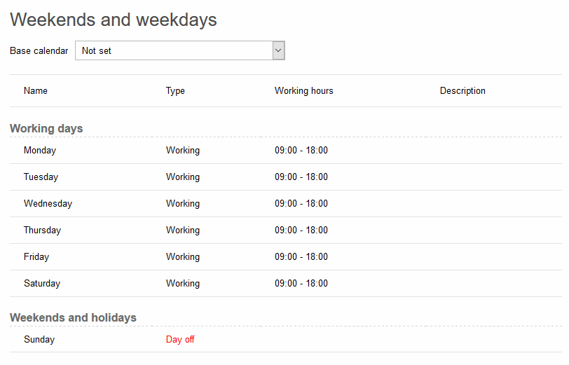Select the Friday row

286,257
